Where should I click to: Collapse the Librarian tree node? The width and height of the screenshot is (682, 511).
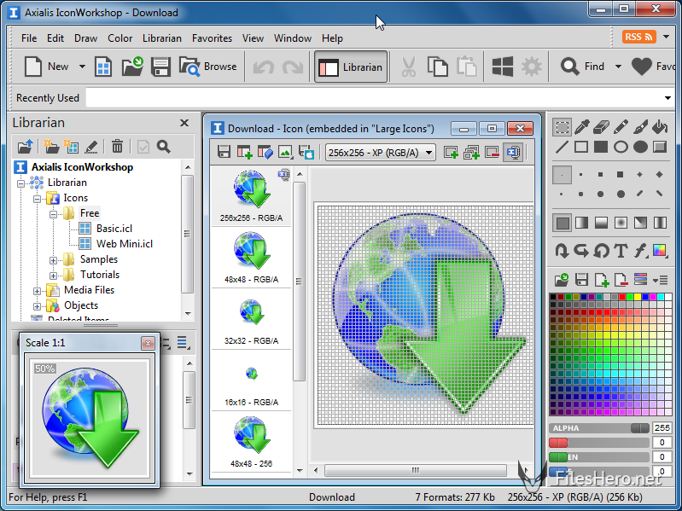click(20, 183)
